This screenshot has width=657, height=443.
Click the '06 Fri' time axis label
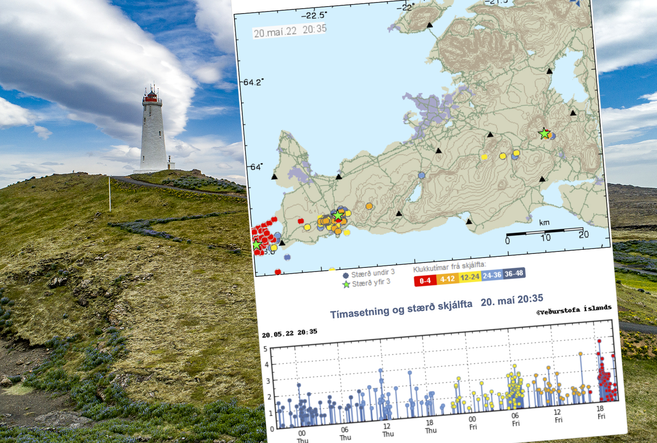click(516, 420)
